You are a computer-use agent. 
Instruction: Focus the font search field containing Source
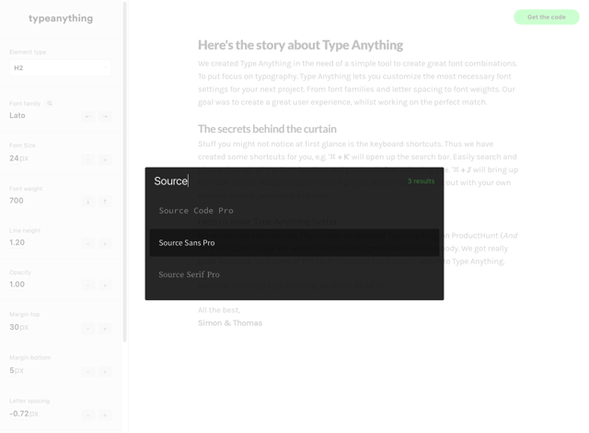tap(278, 181)
